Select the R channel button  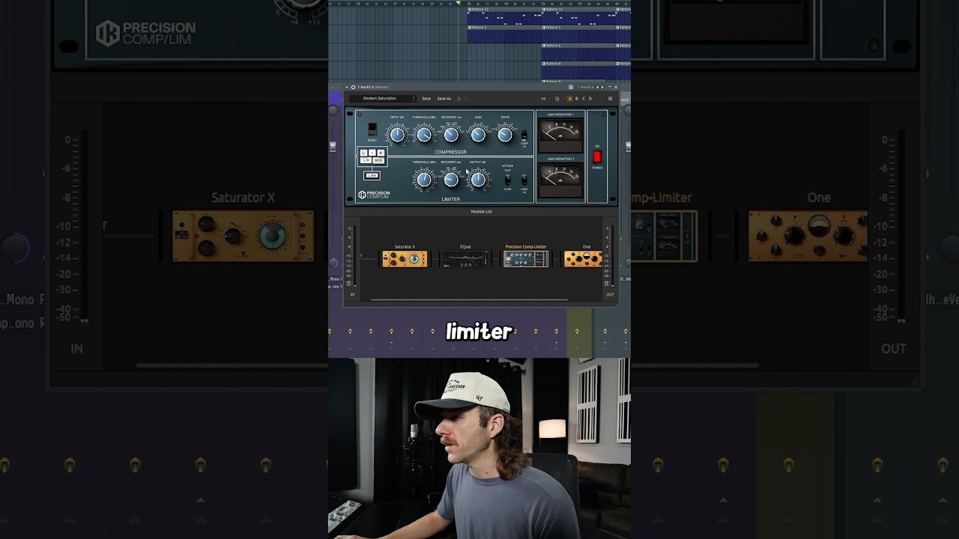point(381,153)
